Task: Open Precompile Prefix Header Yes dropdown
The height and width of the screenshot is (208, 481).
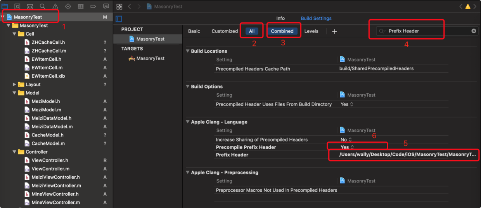Action: (347, 147)
